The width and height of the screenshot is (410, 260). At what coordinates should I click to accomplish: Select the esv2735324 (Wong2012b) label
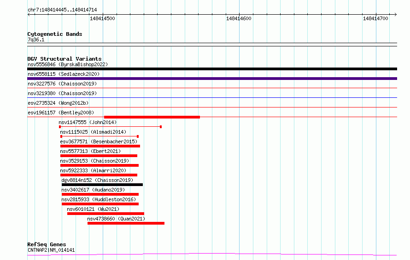tap(58, 103)
